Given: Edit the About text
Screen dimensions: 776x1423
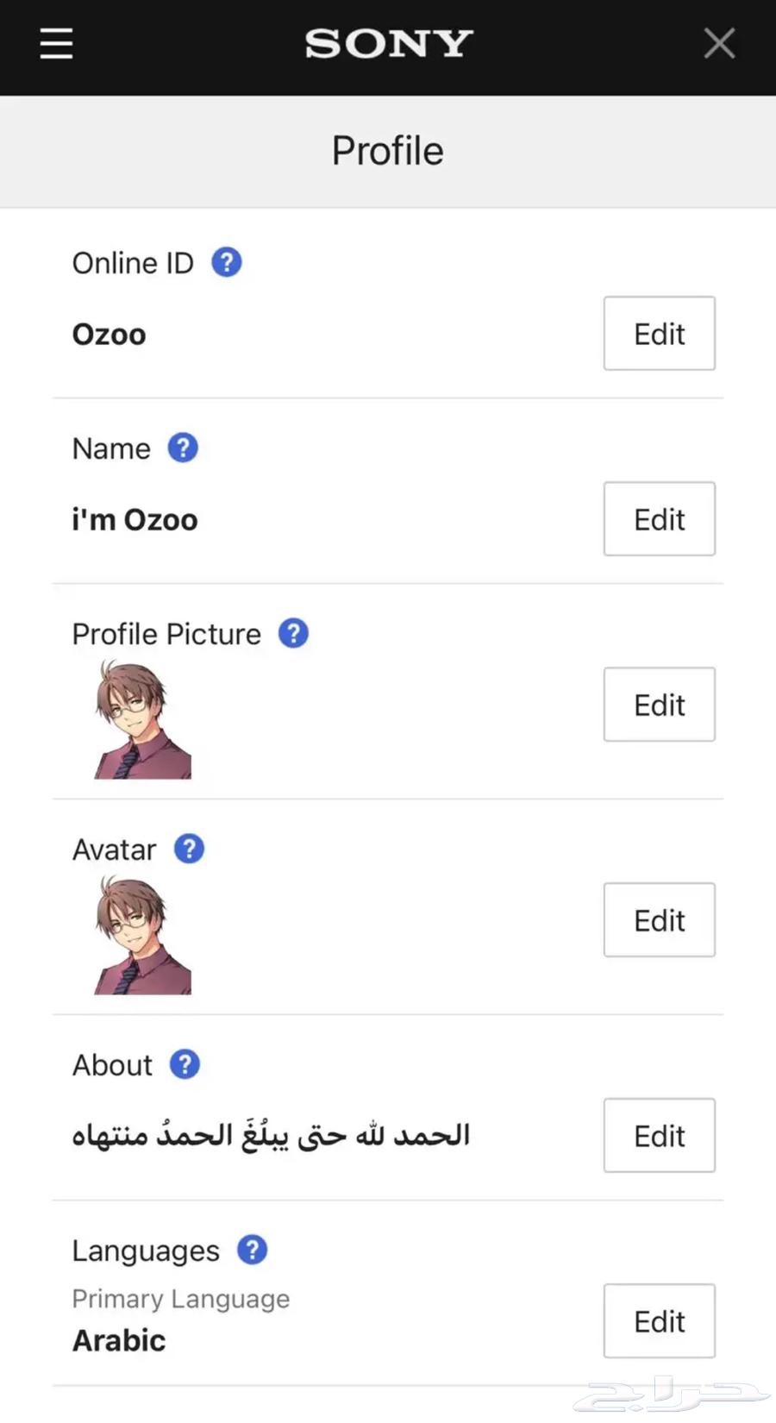Looking at the screenshot, I should [x=659, y=1136].
